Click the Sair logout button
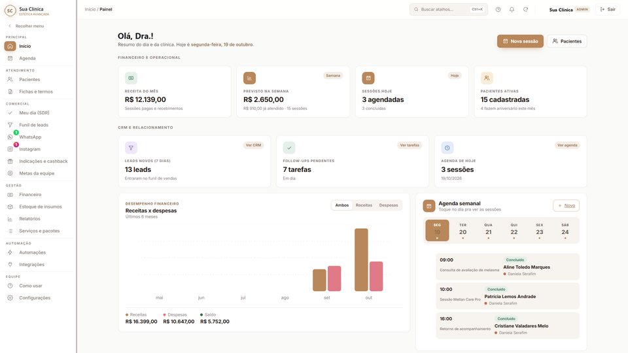The width and height of the screenshot is (628, 353). 608,9
